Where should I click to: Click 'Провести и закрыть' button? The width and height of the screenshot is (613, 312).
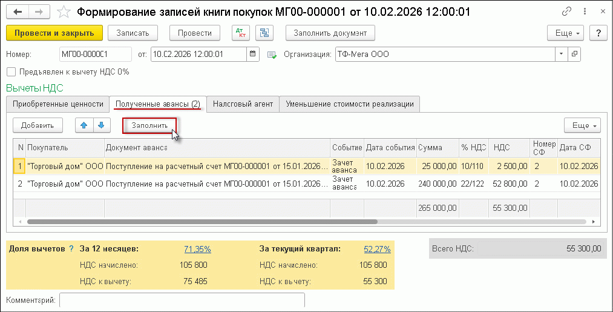(54, 33)
